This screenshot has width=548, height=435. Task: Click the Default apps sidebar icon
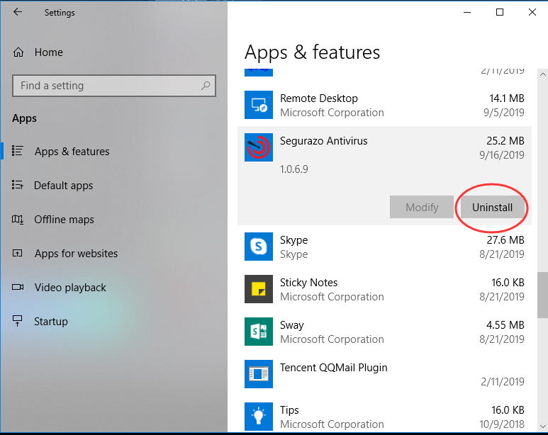[x=18, y=185]
